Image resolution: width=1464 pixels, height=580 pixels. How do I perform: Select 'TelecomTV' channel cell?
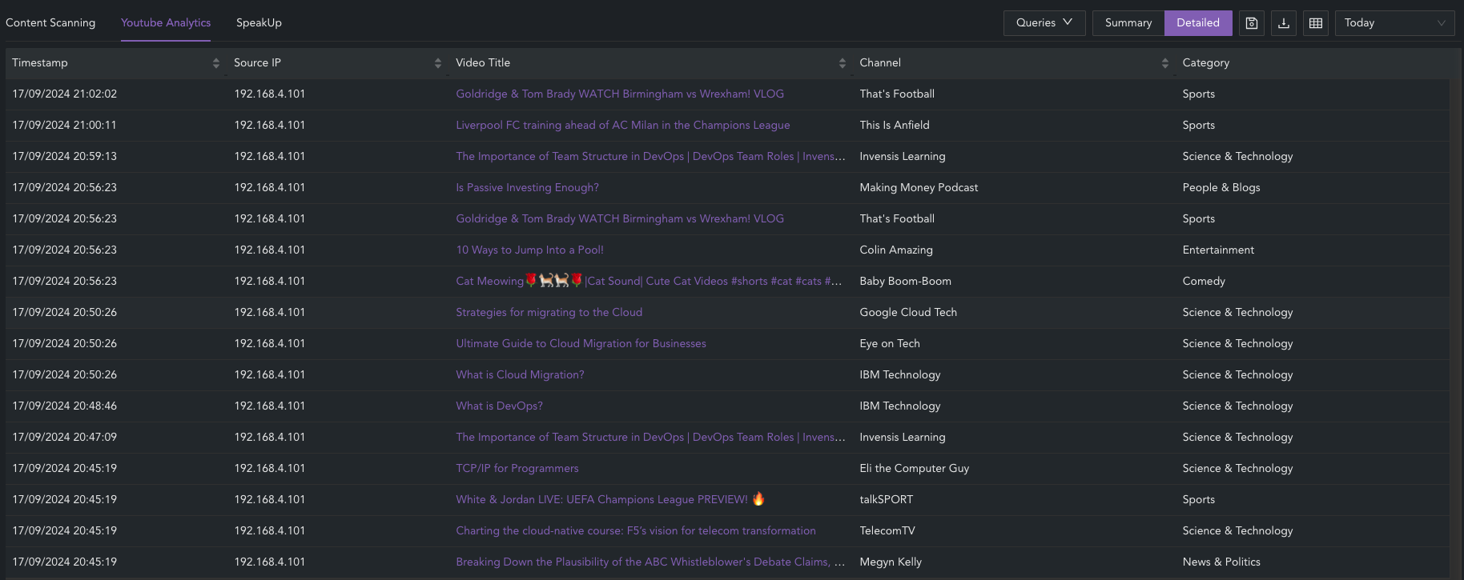click(x=887, y=530)
